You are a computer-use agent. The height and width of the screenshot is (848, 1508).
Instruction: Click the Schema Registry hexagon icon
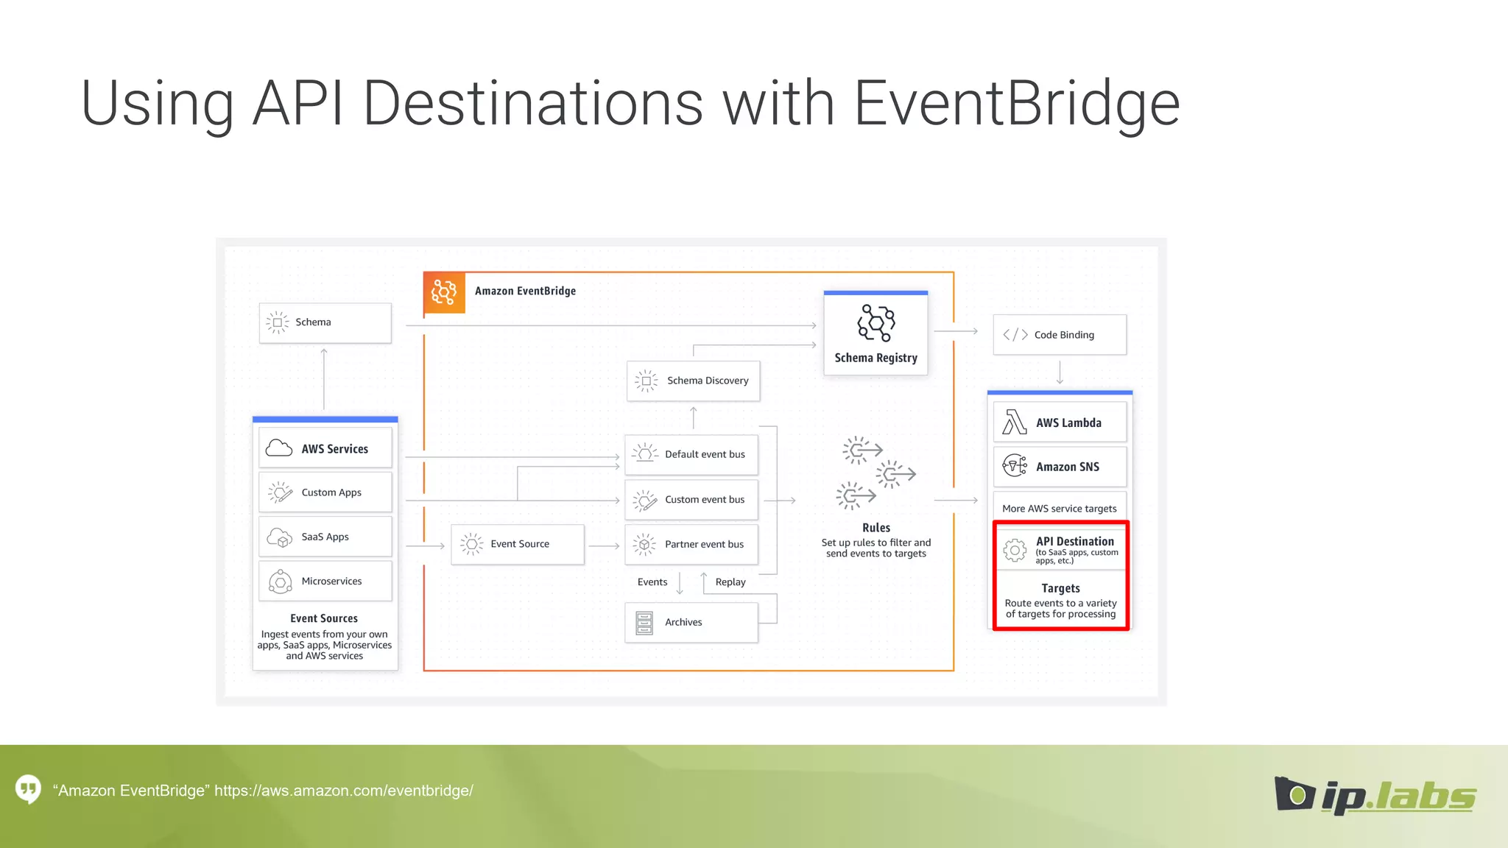coord(875,322)
